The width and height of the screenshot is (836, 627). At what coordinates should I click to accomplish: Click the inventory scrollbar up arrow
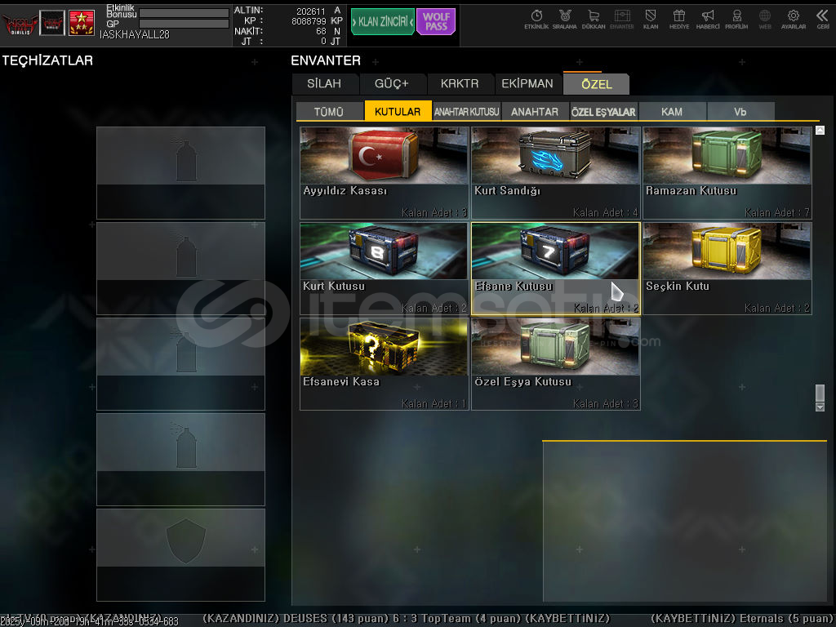(x=820, y=130)
